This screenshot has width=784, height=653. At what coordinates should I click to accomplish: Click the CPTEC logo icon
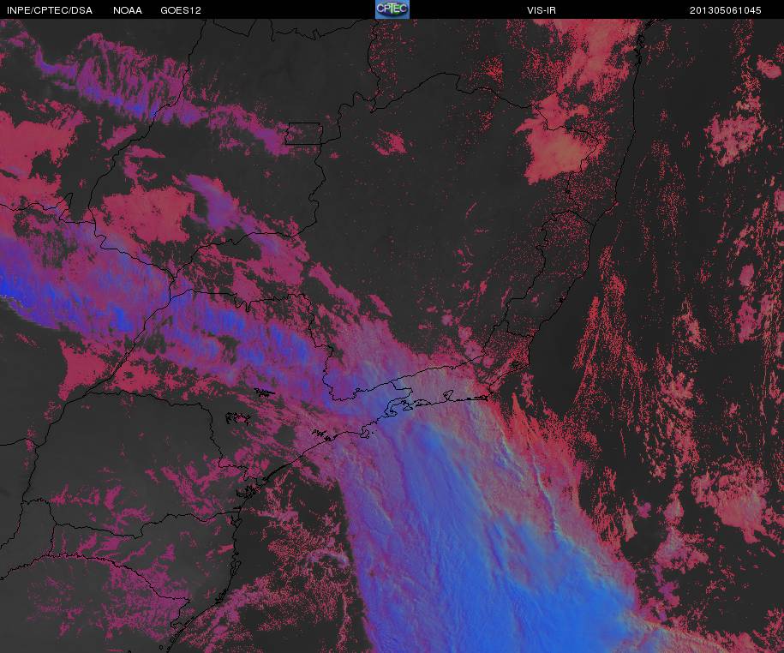pos(392,9)
